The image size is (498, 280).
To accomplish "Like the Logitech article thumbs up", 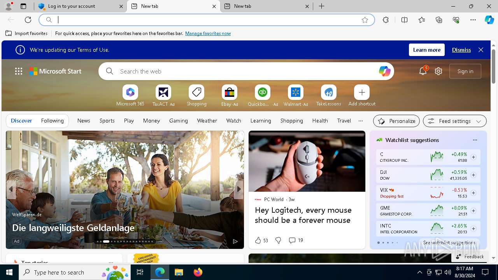I will (x=258, y=240).
